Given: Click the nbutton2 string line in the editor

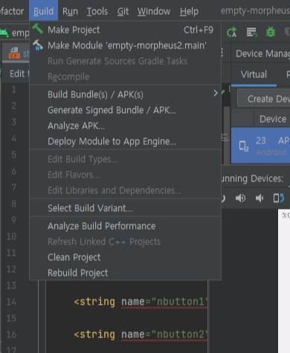Looking at the screenshot, I should (x=141, y=334).
